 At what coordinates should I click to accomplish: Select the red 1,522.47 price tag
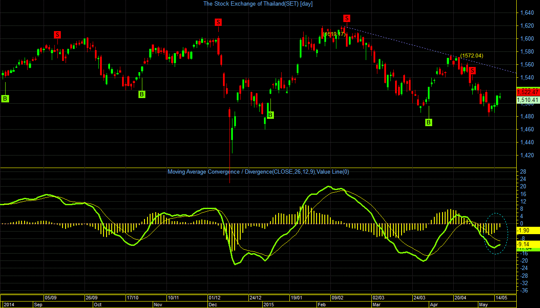(527, 92)
